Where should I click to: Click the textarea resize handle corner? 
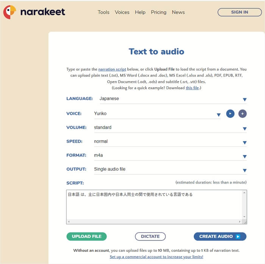[245, 222]
